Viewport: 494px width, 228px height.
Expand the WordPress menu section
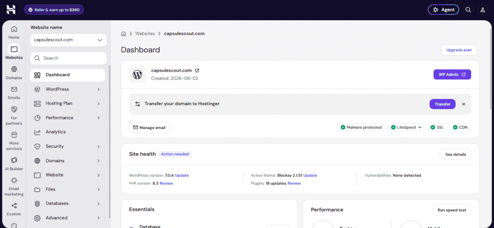tap(68, 89)
